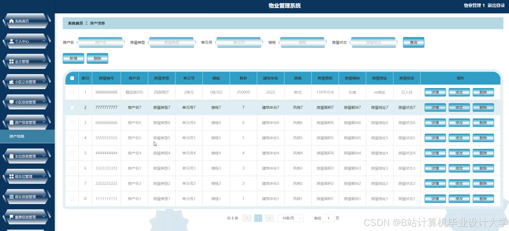Check the row with 房屋编号 3333333333

(x=72, y=168)
